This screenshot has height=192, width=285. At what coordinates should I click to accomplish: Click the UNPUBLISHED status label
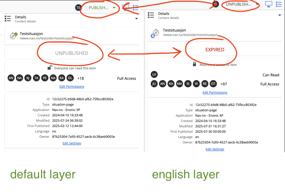click(72, 53)
